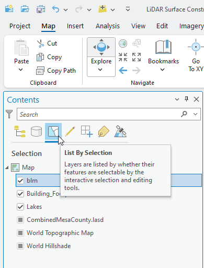This screenshot has height=268, width=204.
Task: Open the Redo history dropdown
Action: (x=89, y=10)
